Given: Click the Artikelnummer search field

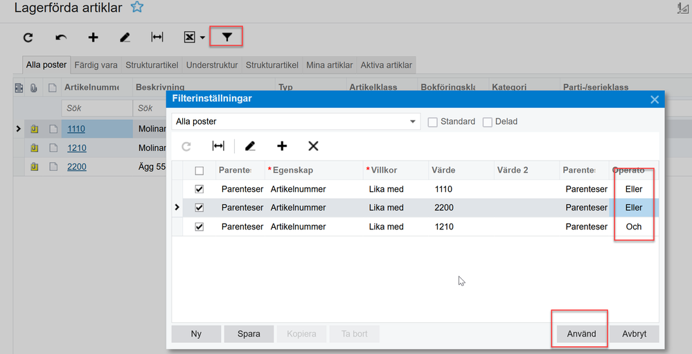Looking at the screenshot, I should click(96, 109).
